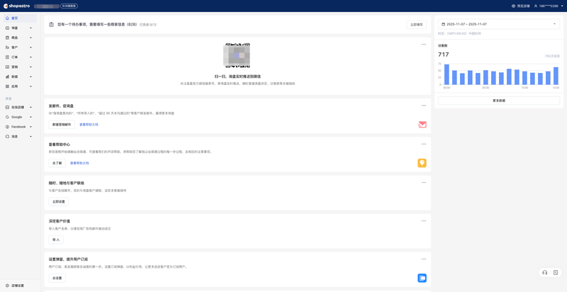Click the 渠道 section label in sidebar
The height and width of the screenshot is (292, 567).
(8, 99)
